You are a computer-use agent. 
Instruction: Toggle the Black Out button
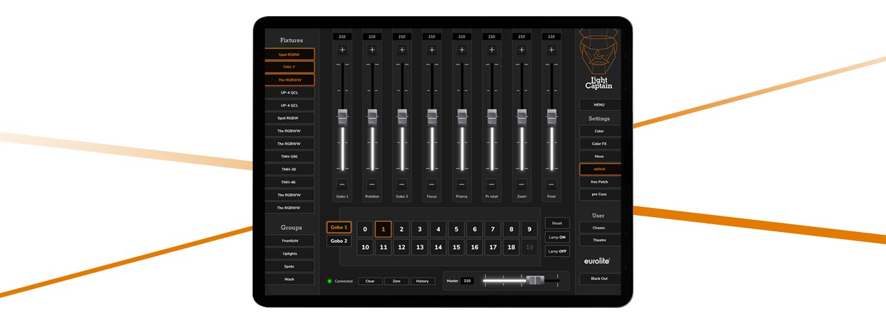pos(598,279)
